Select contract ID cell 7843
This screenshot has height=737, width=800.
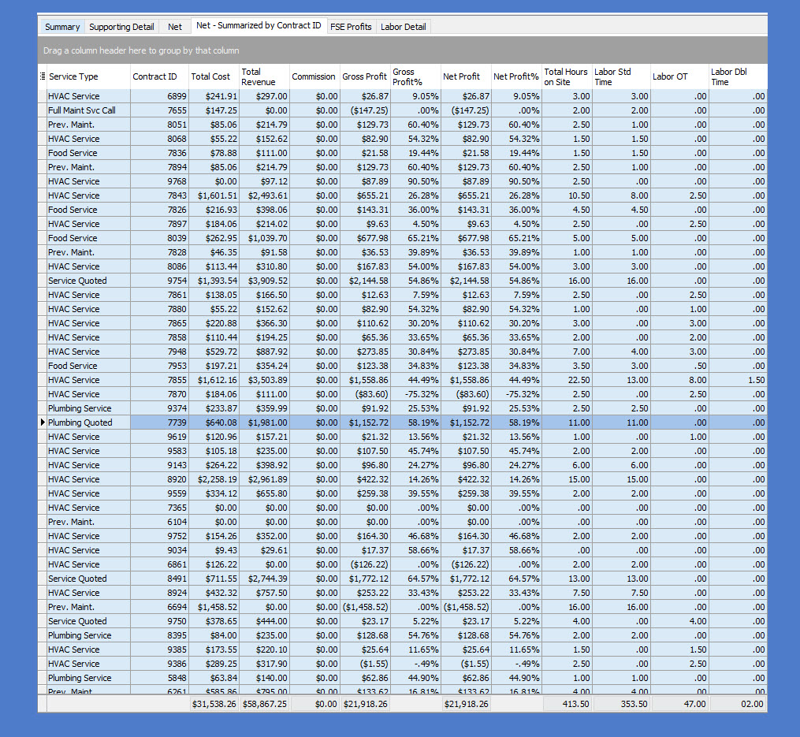pos(159,195)
